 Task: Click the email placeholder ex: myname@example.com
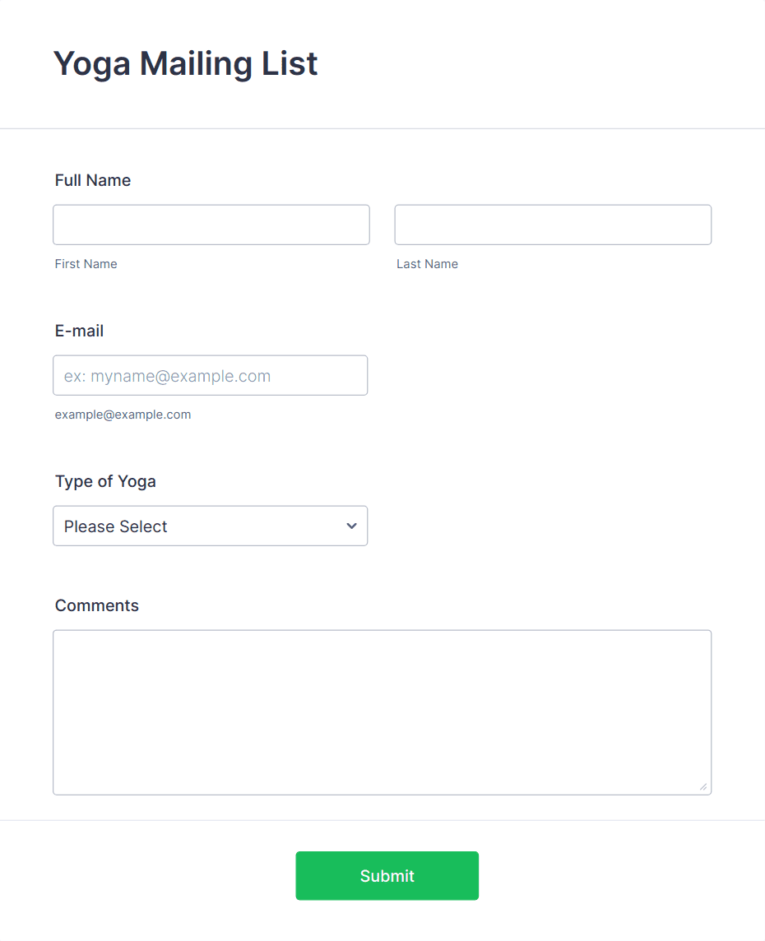coord(168,376)
